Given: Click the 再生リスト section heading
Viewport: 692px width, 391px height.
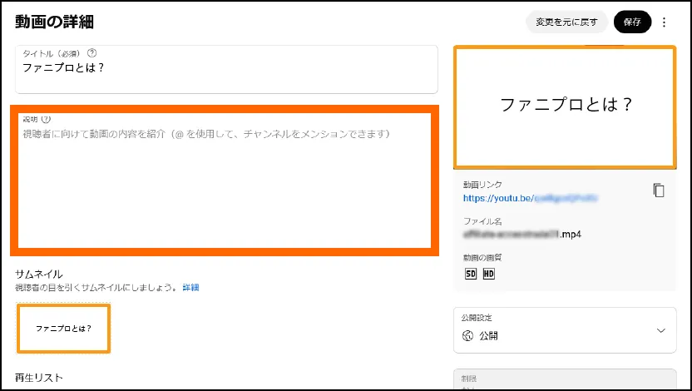Looking at the screenshot, I should coord(39,379).
